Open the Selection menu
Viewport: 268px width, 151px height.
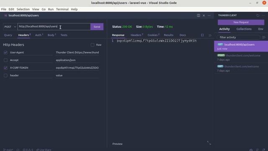23,9
